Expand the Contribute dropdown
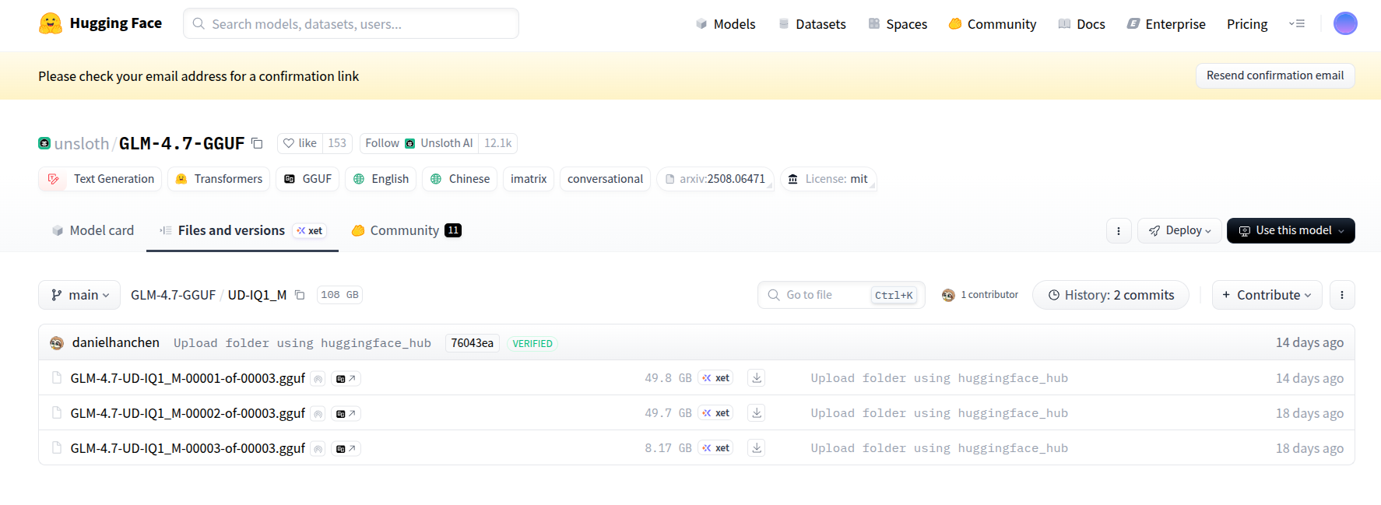Screen dimensions: 1381x505 pyautogui.click(x=1267, y=295)
